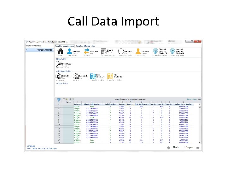Click the New template heading
This screenshot has width=227, height=170.
(34, 46)
